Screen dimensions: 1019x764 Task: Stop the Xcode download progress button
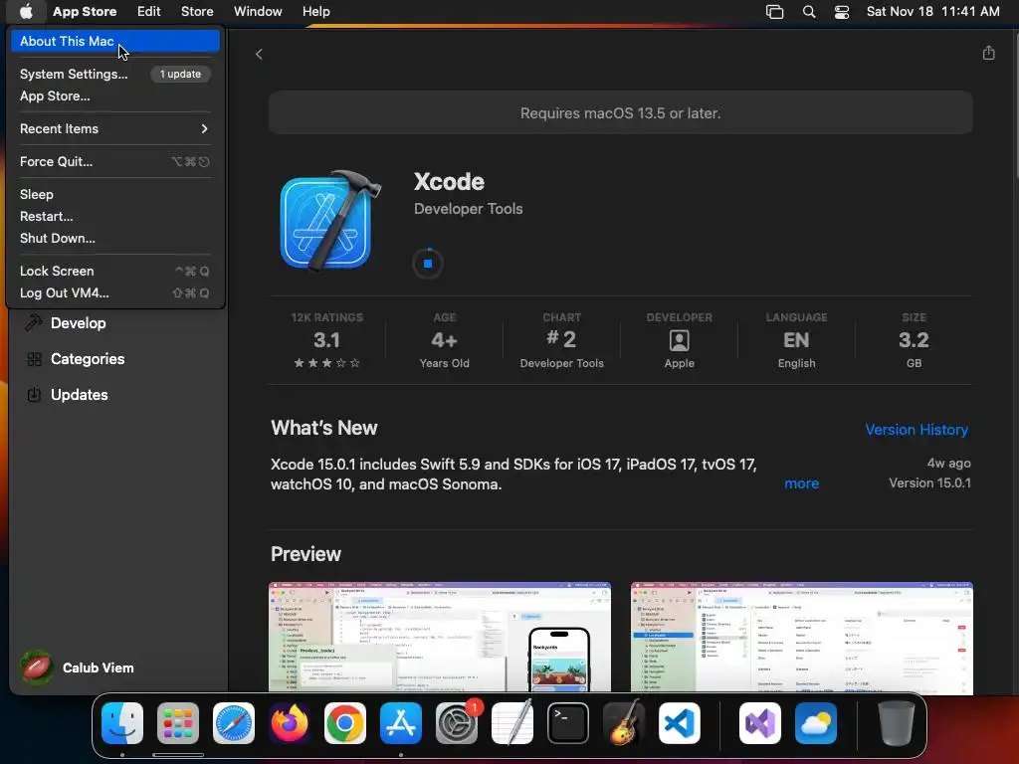(x=428, y=263)
